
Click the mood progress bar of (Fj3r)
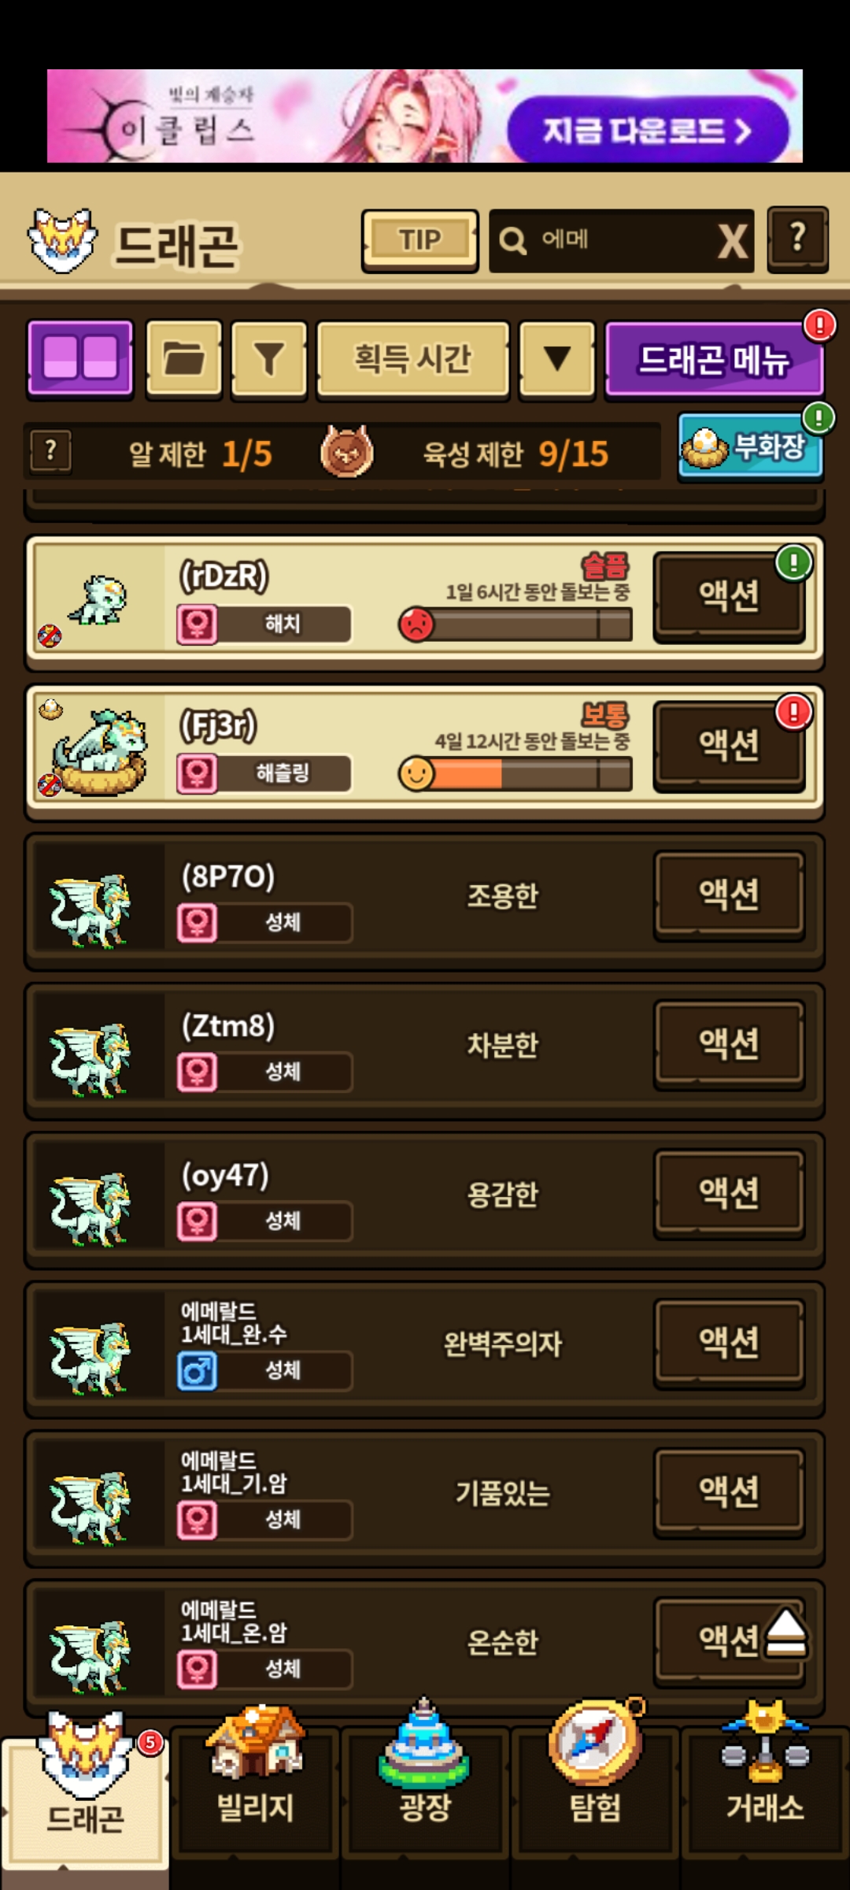(x=516, y=774)
